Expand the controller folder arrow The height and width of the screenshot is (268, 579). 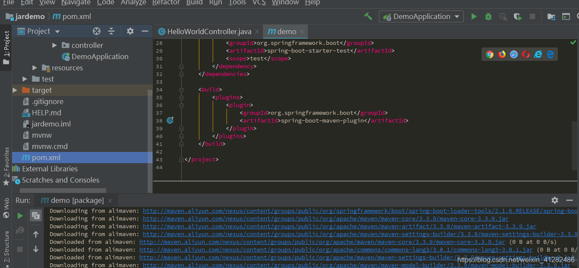point(54,45)
